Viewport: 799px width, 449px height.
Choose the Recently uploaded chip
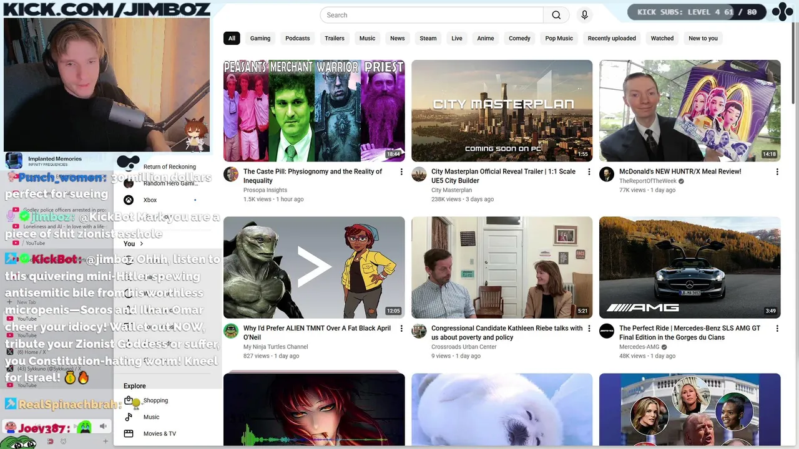(x=612, y=38)
